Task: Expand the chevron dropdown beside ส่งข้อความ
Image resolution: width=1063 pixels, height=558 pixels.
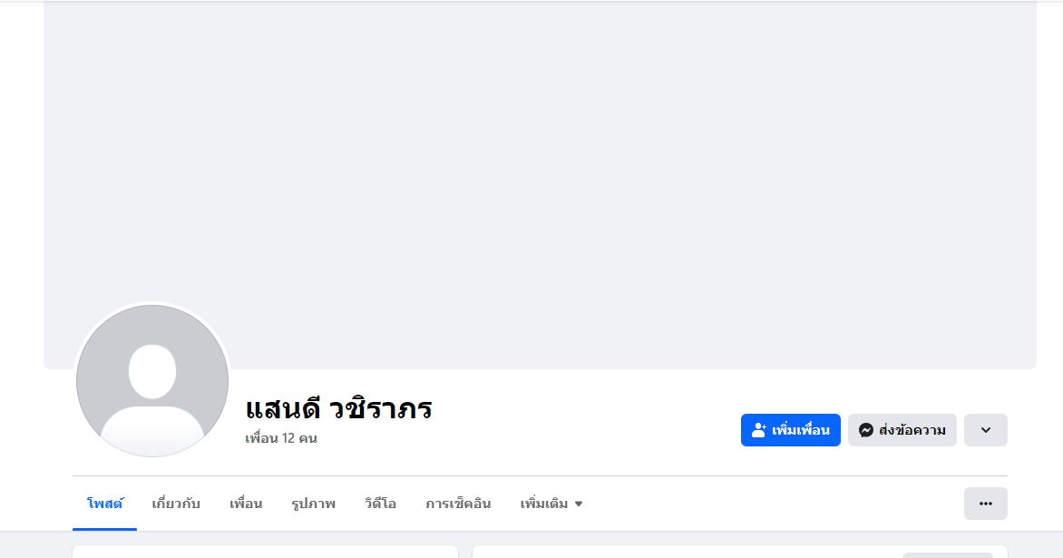Action: [985, 430]
